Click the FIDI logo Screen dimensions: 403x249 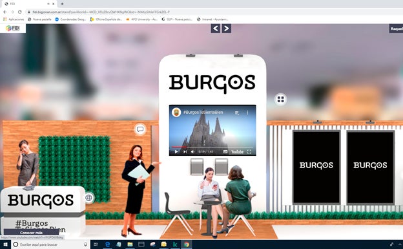click(13, 28)
